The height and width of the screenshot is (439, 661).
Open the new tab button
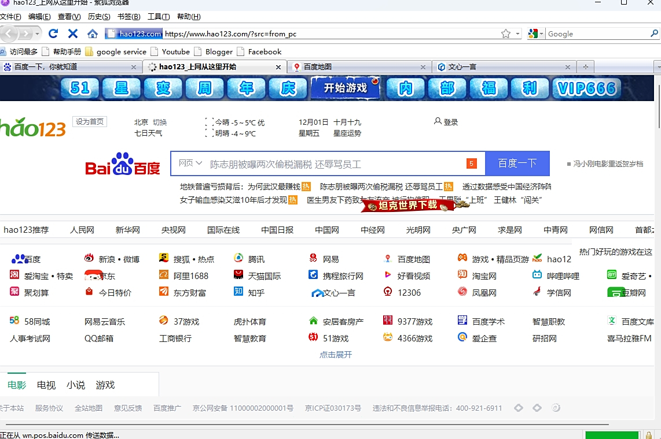tap(586, 67)
